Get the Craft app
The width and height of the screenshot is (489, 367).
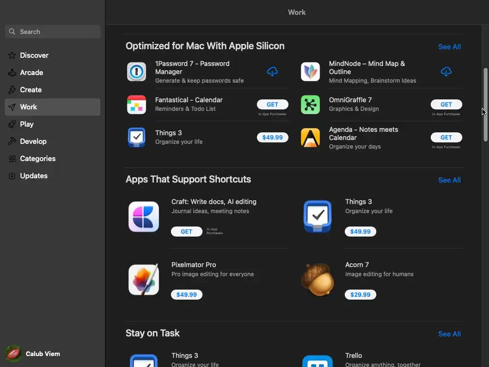click(x=187, y=232)
